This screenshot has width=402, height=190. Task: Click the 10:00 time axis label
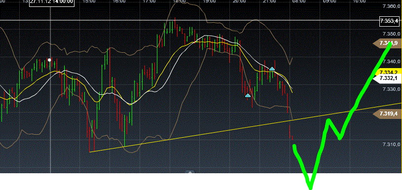tap(359, 1)
